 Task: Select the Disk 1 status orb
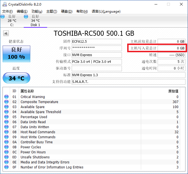[26, 16]
